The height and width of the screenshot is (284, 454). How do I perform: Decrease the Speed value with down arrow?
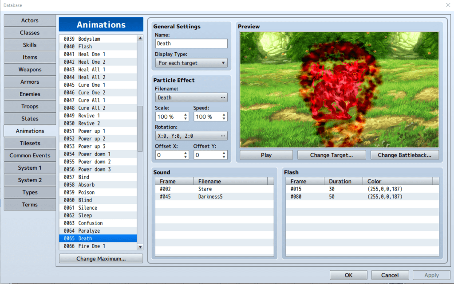tap(224, 119)
